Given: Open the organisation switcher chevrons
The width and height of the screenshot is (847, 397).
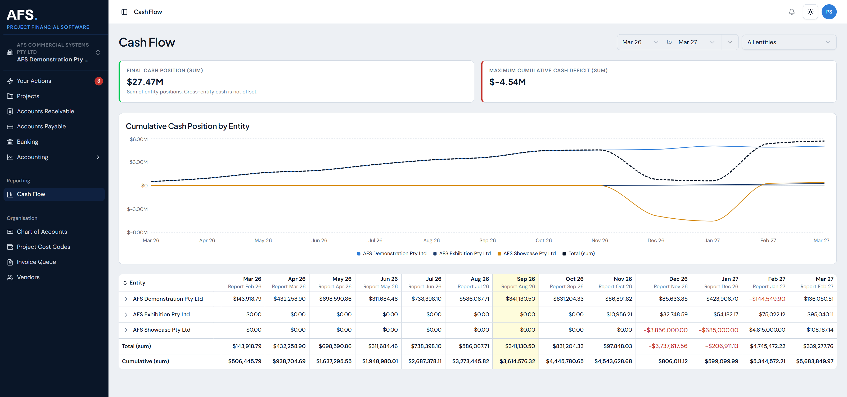Looking at the screenshot, I should [x=98, y=52].
